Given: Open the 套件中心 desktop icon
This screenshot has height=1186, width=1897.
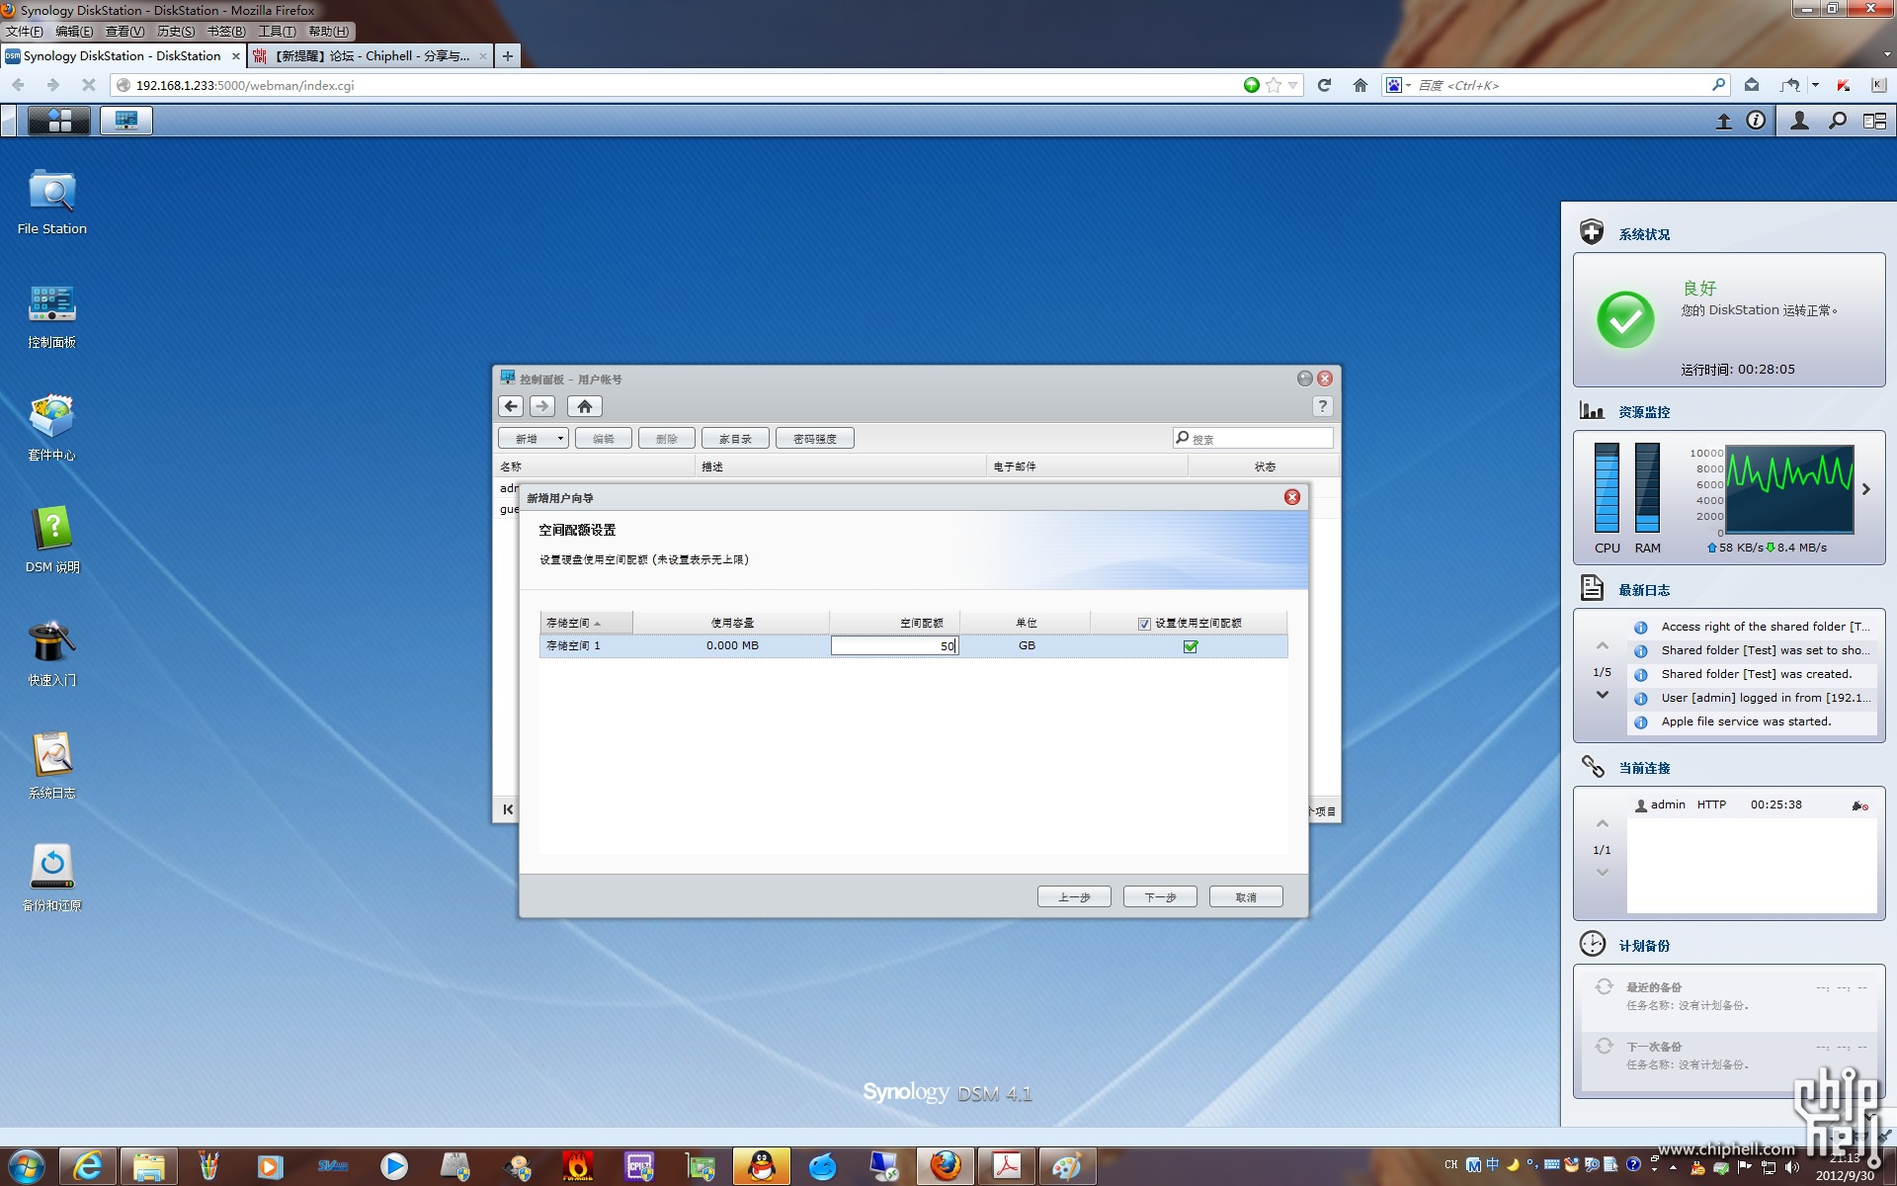Looking at the screenshot, I should pos(51,427).
